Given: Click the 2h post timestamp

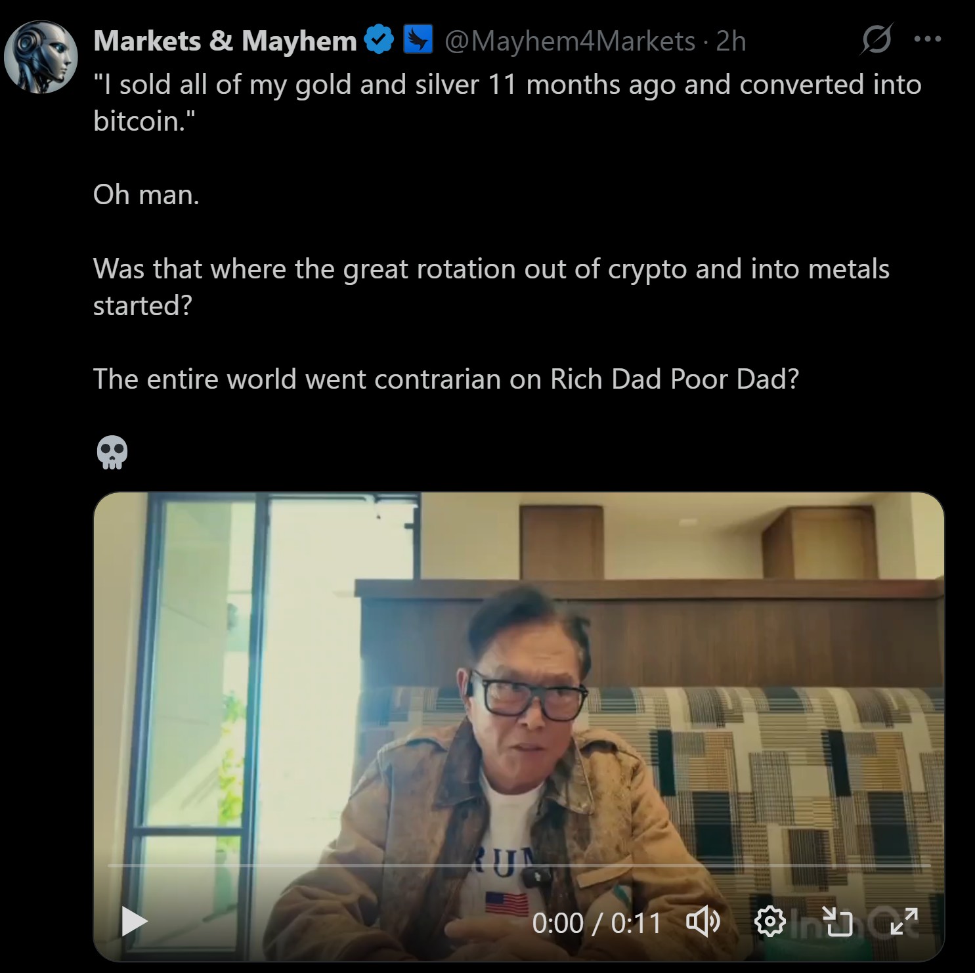Looking at the screenshot, I should 731,41.
